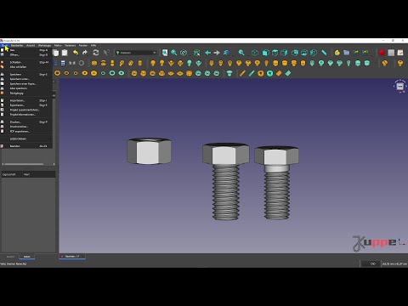The width and height of the screenshot is (408, 306).
Task: Open the Makro menu
Action: tap(58, 45)
